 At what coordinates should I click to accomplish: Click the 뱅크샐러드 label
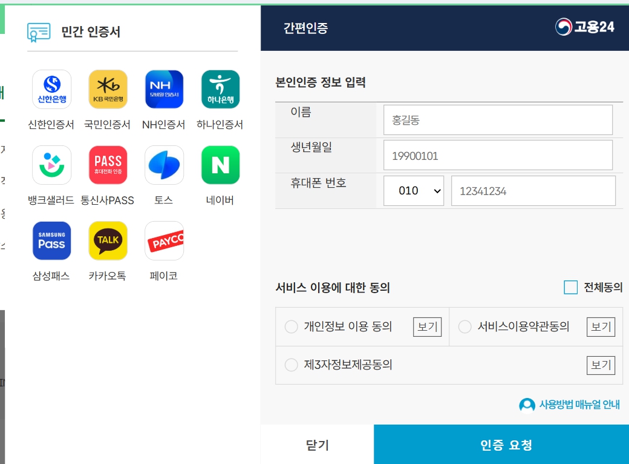click(x=51, y=200)
